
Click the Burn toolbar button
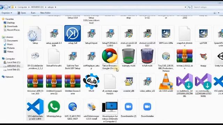[33, 13]
